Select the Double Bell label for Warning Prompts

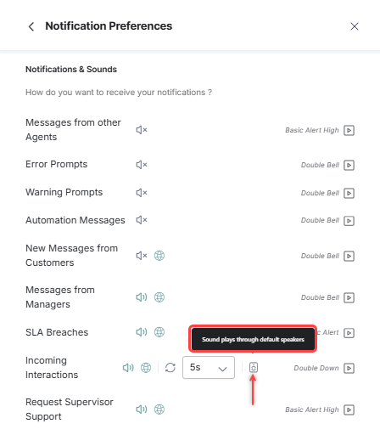click(320, 193)
